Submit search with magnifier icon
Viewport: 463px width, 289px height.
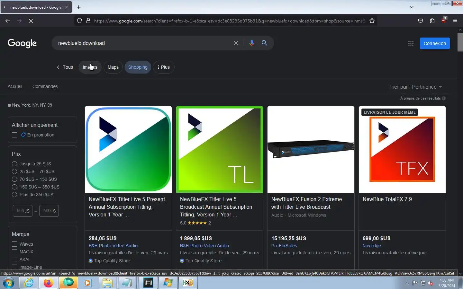[264, 43]
